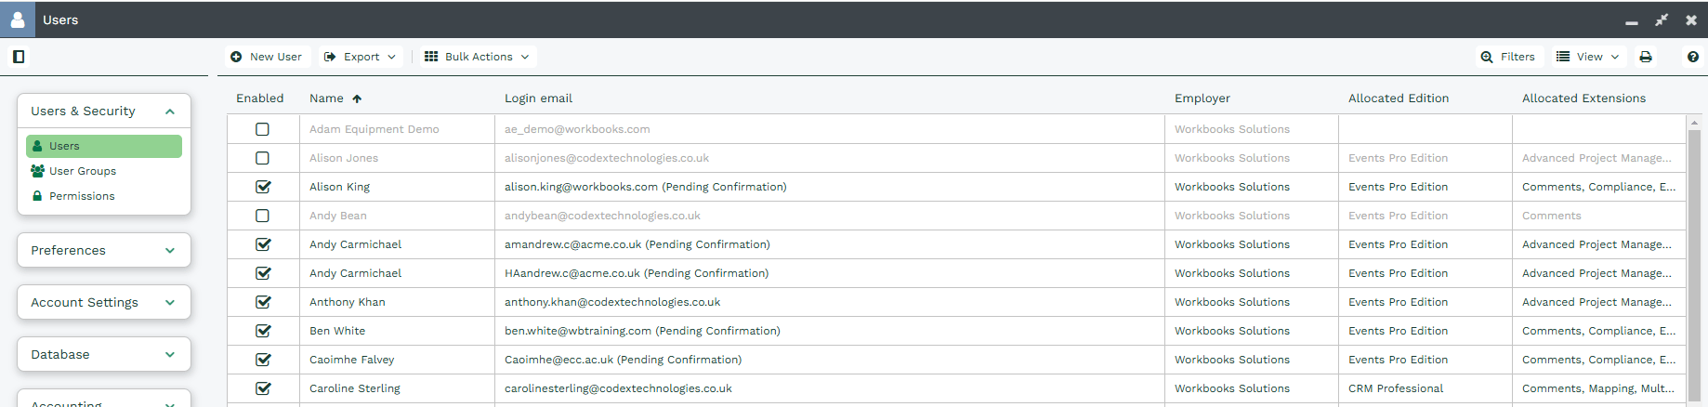Uncheck Enabled box for Alison King
1708x407 pixels.
tap(263, 187)
